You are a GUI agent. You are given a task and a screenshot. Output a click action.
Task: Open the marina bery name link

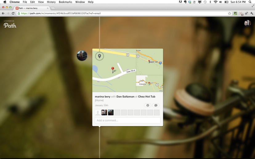tap(103, 97)
